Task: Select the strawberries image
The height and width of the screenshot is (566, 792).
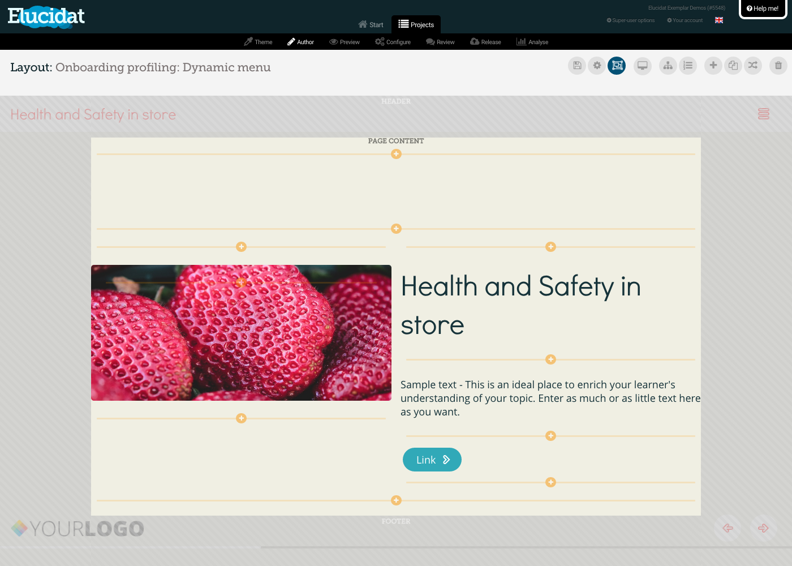Action: point(241,333)
